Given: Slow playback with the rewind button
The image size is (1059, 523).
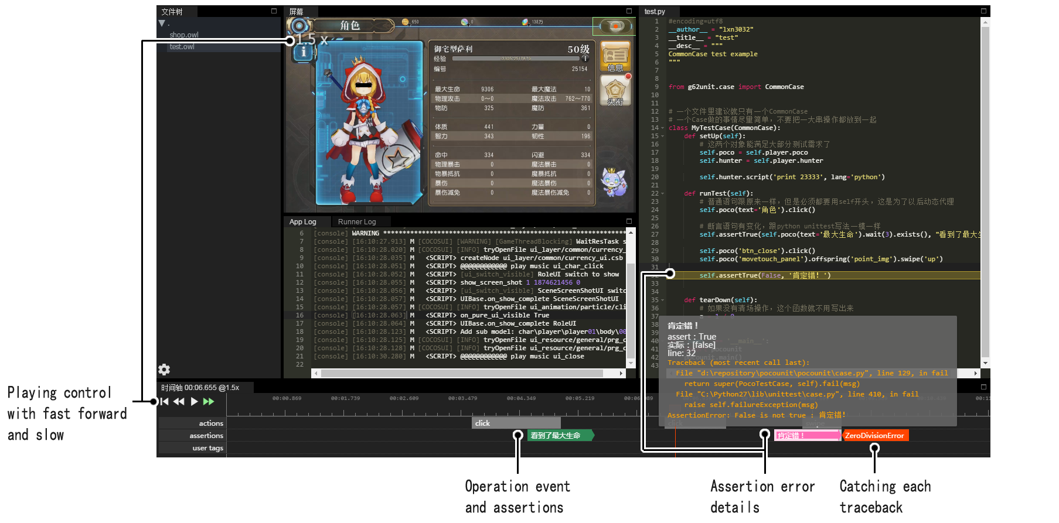Looking at the screenshot, I should [x=179, y=402].
